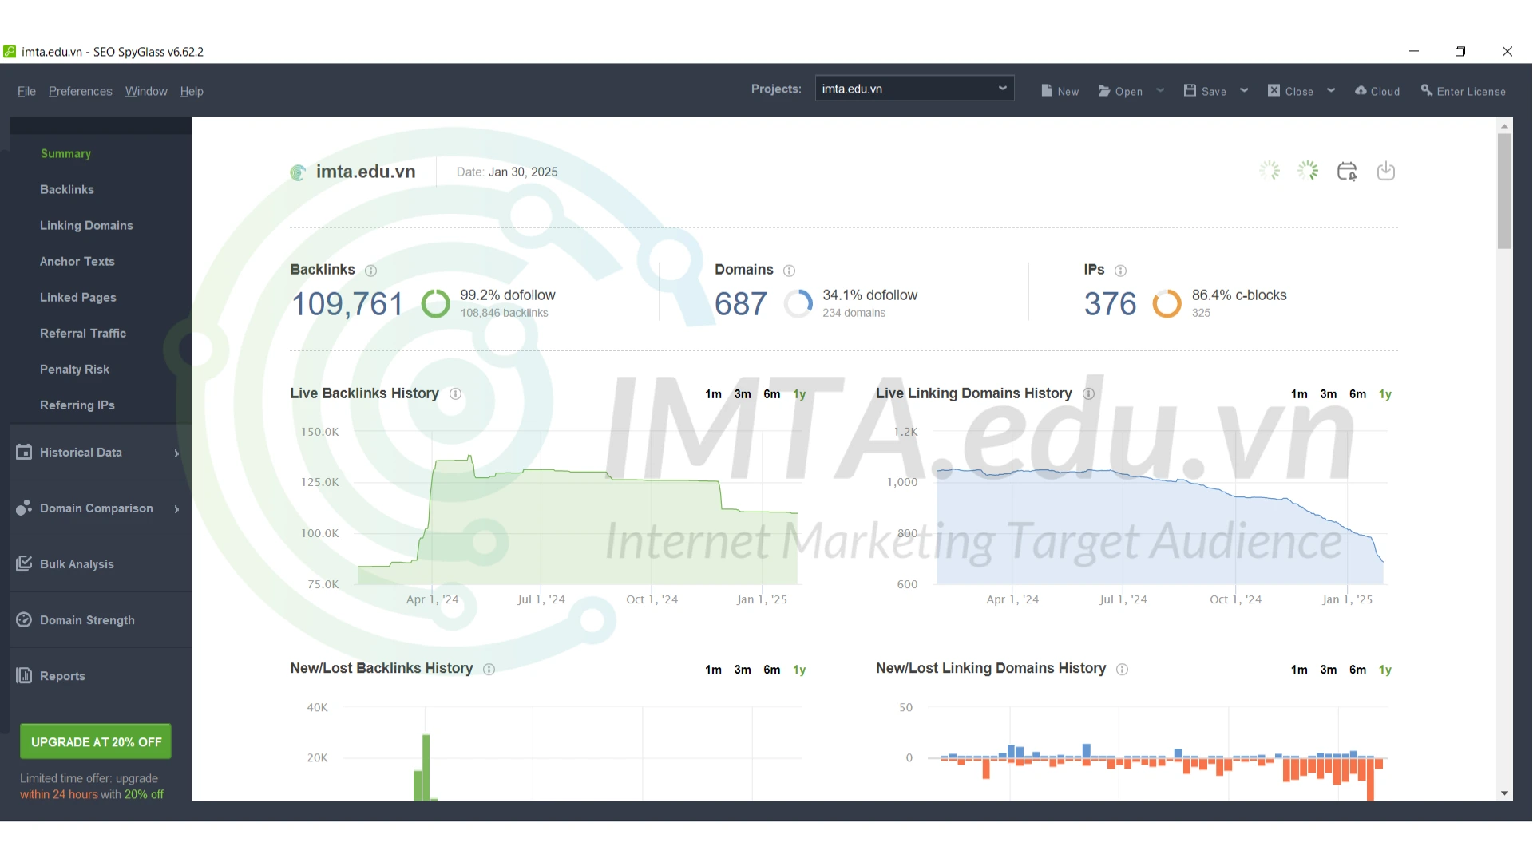Open Referring IPs section

pyautogui.click(x=77, y=405)
